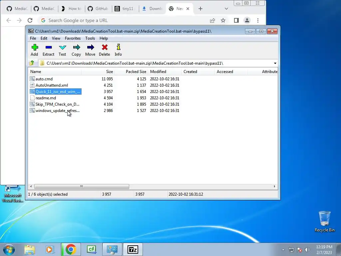Open a new Chrome tab with plus

point(200,9)
